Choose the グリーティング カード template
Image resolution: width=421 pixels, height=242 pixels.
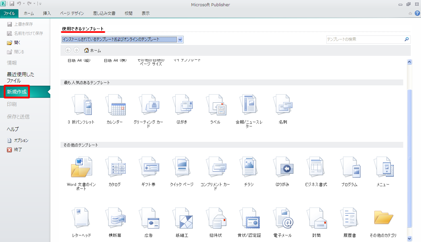tap(148, 105)
